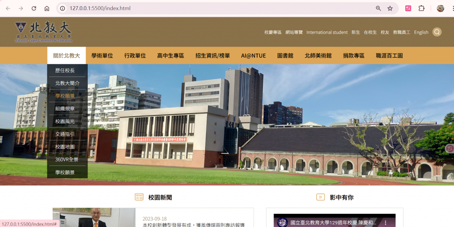Open the zoom magnifier in address bar
Viewport: 454px width, 227px height.
[x=378, y=8]
